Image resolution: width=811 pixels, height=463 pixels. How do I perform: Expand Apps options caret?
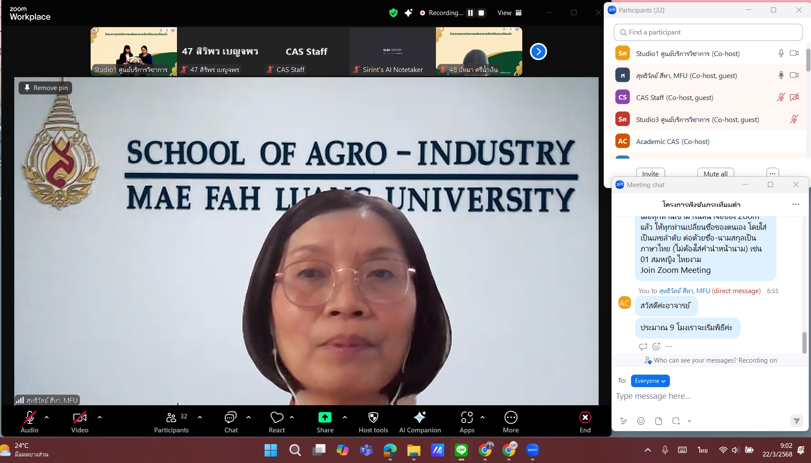(483, 417)
